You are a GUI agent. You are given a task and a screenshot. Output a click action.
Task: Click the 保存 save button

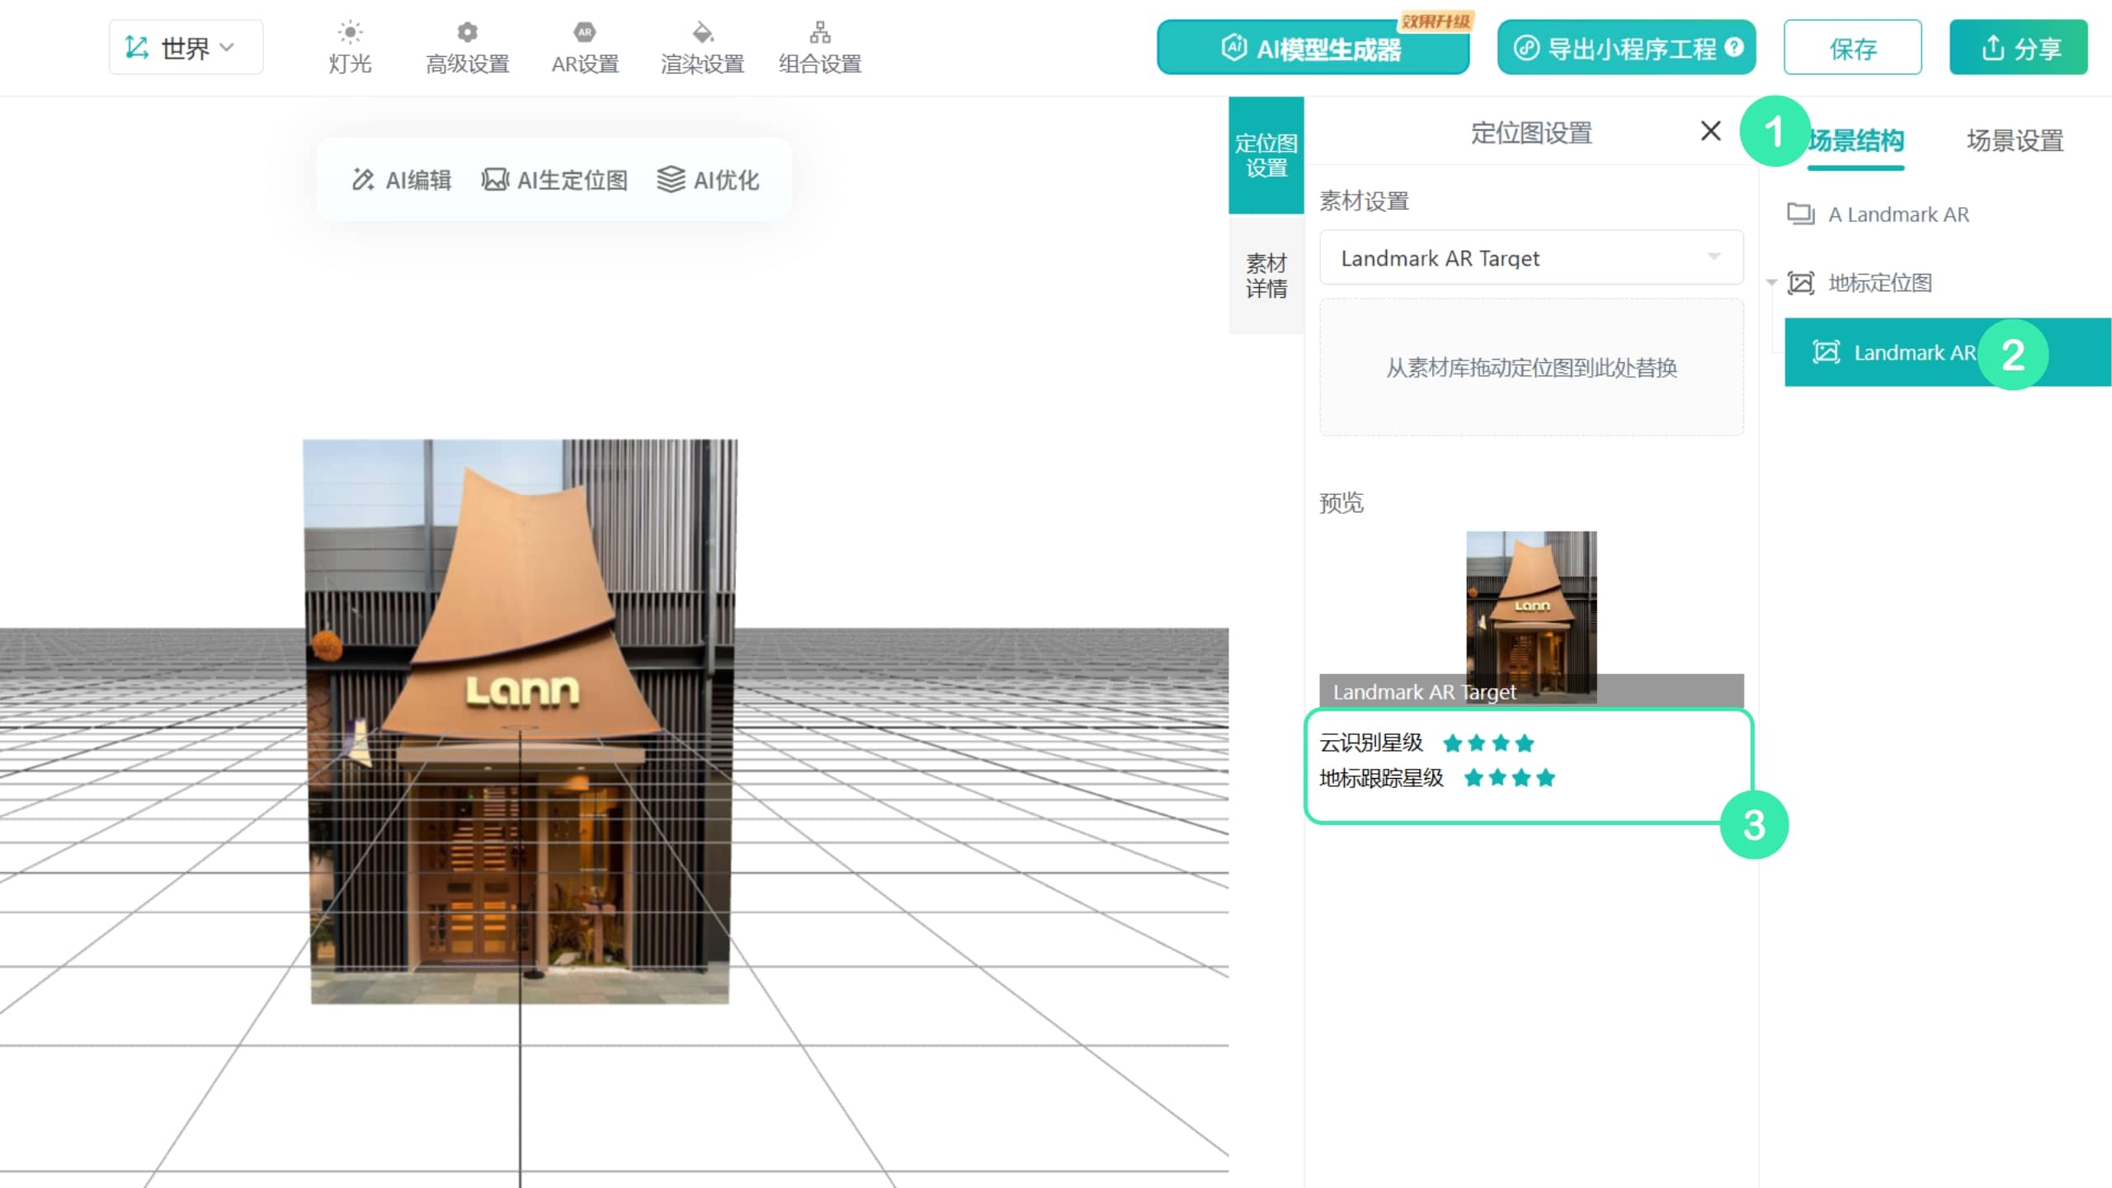[x=1852, y=48]
